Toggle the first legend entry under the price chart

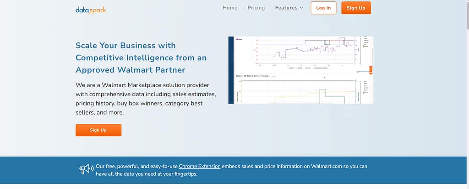click(x=291, y=68)
